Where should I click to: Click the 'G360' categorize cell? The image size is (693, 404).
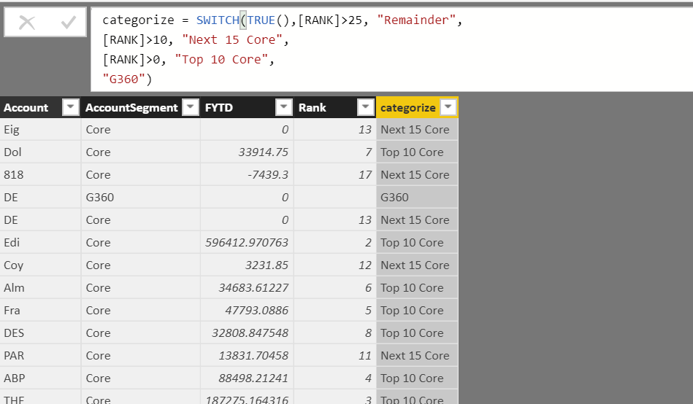417,197
